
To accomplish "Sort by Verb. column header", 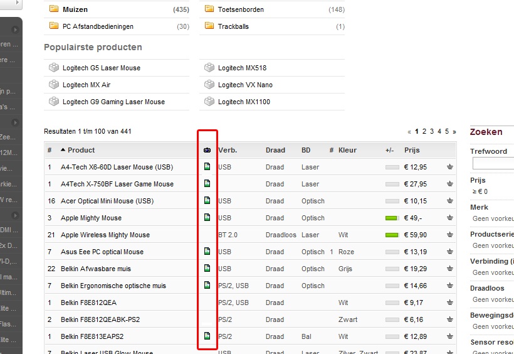I will tap(228, 150).
